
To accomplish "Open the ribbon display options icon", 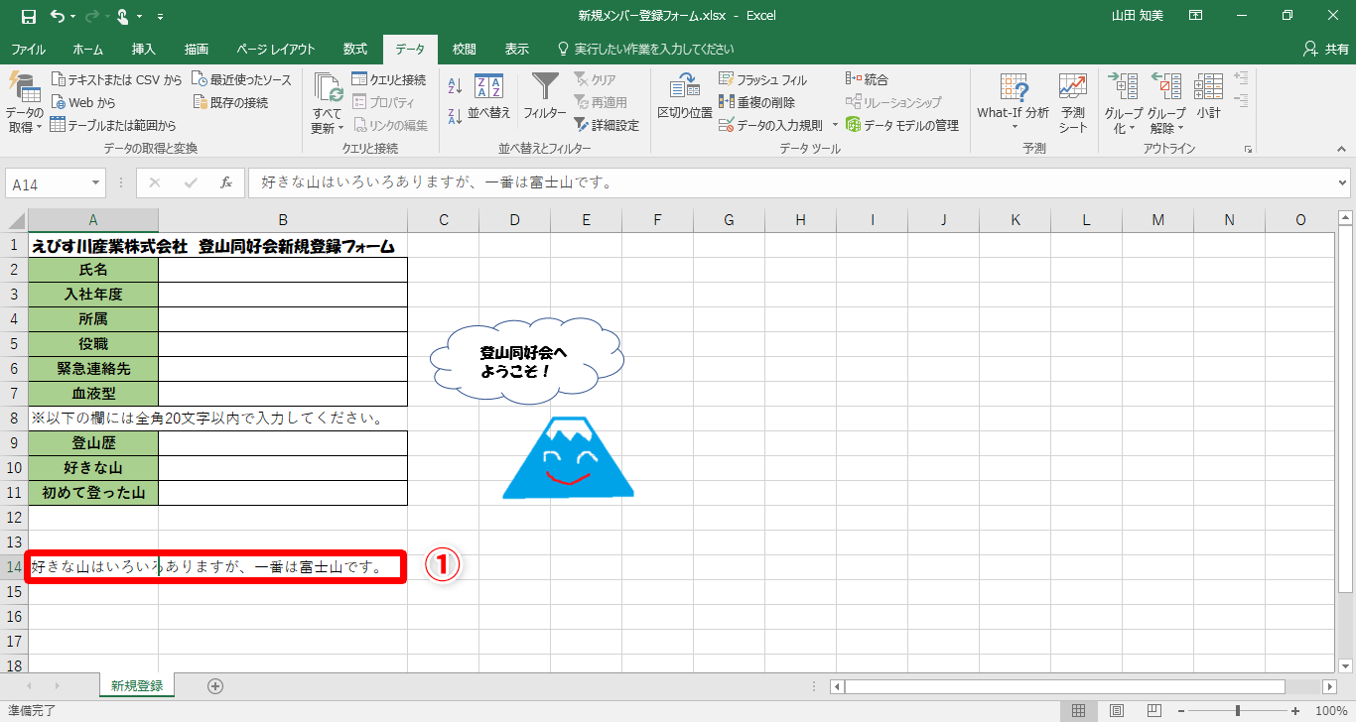I will (x=1196, y=16).
